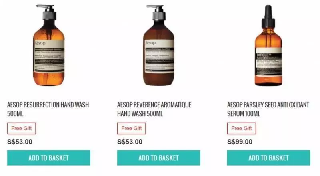View the Parsley Seed serum bottle image
The image size is (320, 176).
pyautogui.click(x=268, y=45)
